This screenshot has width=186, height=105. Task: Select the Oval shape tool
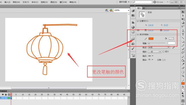183,42
